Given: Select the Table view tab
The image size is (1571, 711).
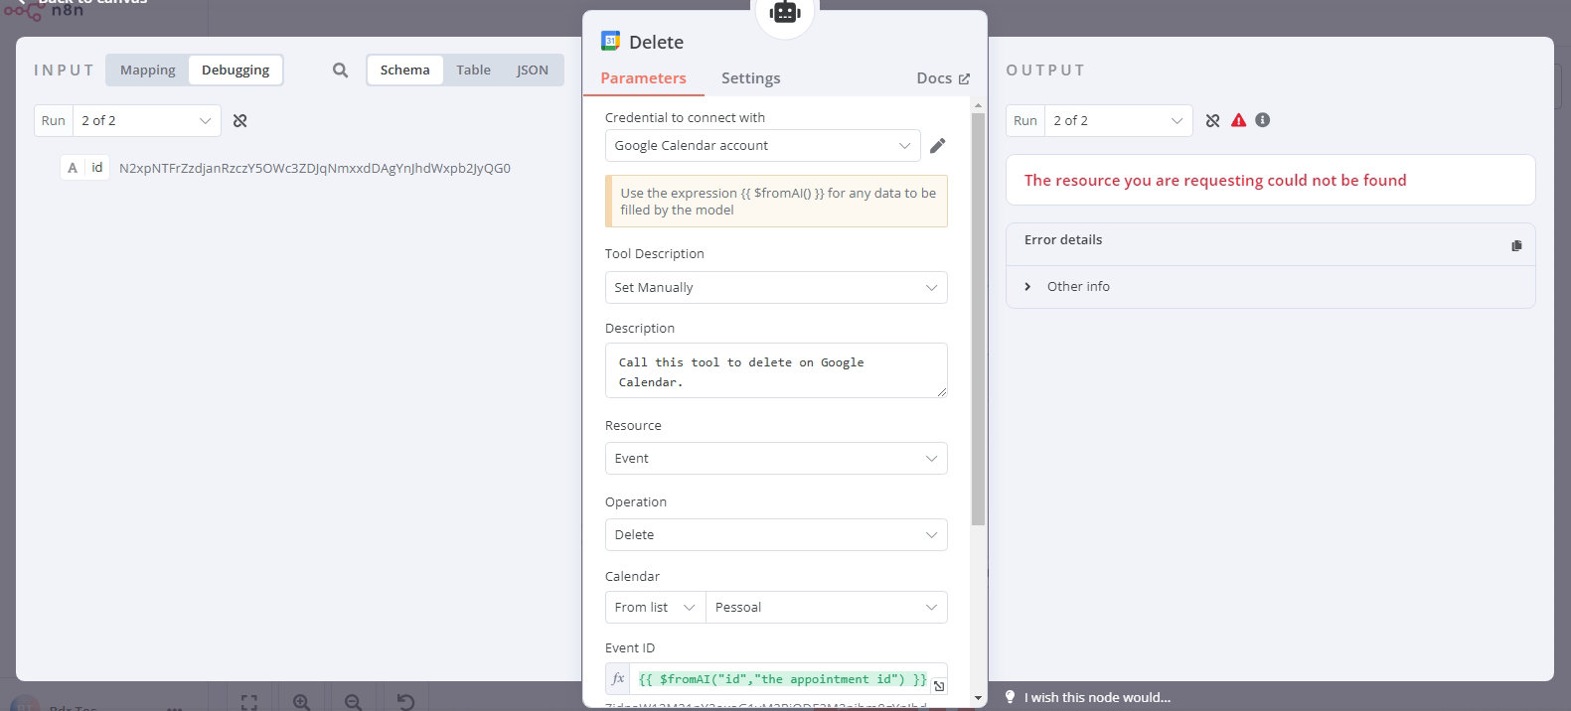Looking at the screenshot, I should pos(474,71).
